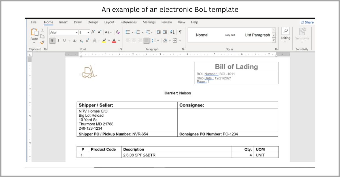Open the Mailings ribbon tab
340x177 pixels.
[x=149, y=22]
